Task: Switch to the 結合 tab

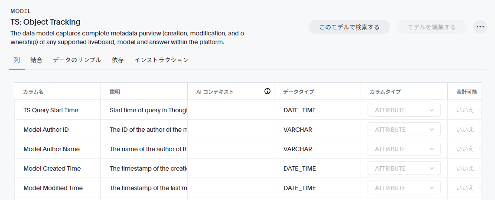Action: pyautogui.click(x=36, y=60)
